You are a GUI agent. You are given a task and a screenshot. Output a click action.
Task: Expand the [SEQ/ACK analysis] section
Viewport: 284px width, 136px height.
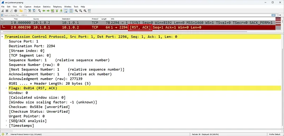(x=6, y=121)
